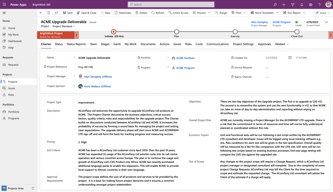Viewport: 333px width, 192px height.
Task: Collapse the left navigation hamburger menu
Action: 4,13
